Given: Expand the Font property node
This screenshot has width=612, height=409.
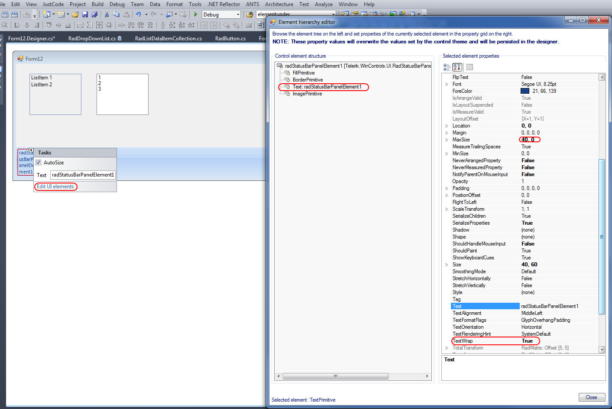Looking at the screenshot, I should (447, 84).
